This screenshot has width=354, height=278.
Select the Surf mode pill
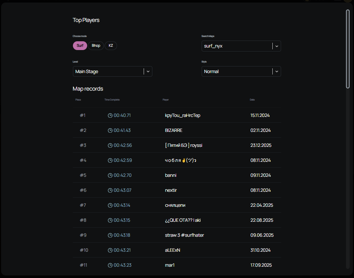coord(80,46)
